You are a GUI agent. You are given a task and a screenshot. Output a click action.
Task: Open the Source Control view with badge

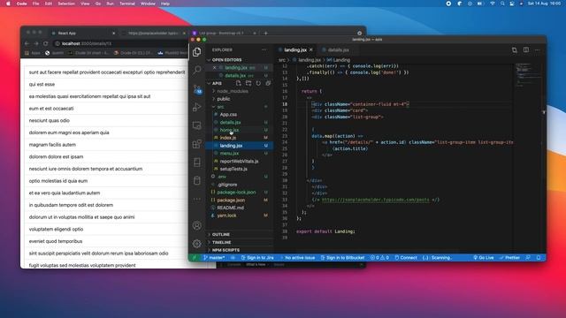click(x=197, y=89)
